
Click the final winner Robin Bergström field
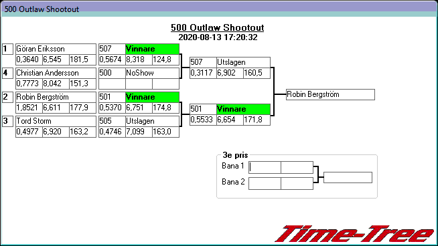330,94
